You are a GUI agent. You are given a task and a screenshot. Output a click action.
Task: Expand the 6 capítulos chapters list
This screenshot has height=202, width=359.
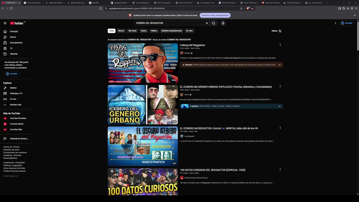(x=279, y=106)
